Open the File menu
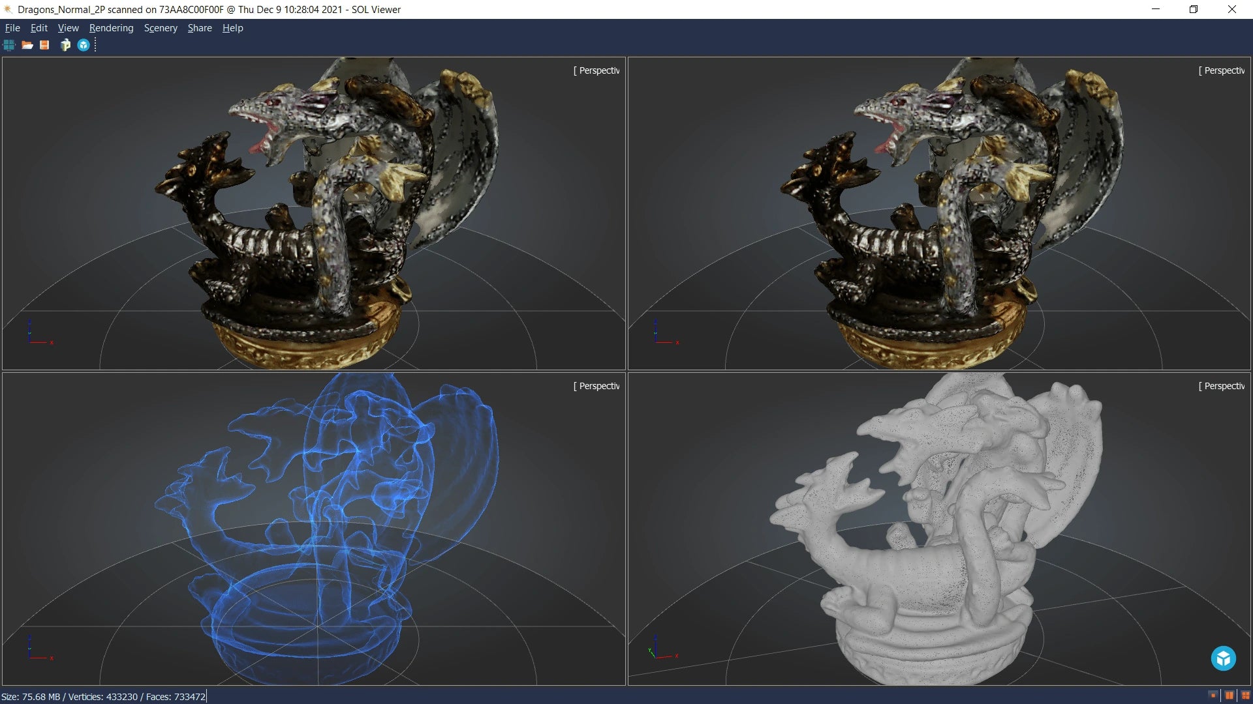 (x=12, y=28)
